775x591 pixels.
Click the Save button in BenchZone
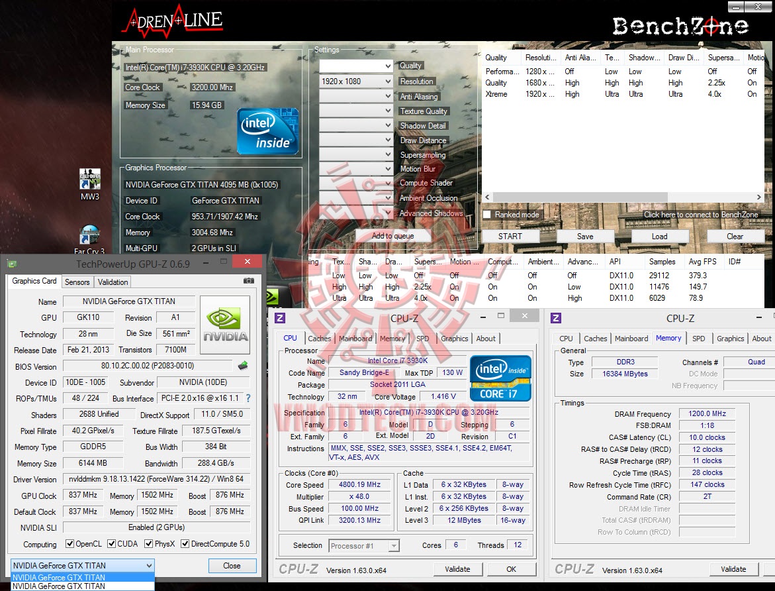(585, 236)
